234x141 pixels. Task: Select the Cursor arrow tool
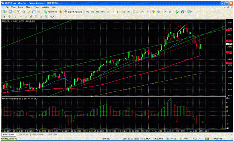tap(4, 17)
